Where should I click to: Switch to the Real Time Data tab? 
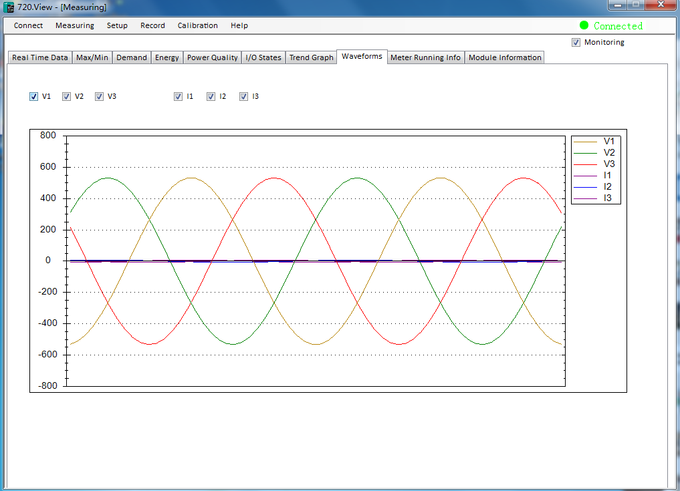coord(40,57)
